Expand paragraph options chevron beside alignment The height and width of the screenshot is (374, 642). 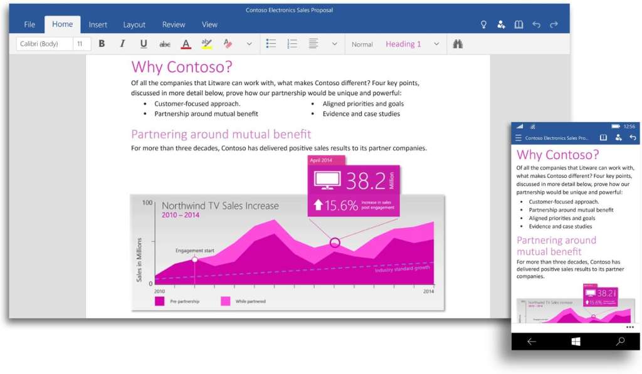334,44
